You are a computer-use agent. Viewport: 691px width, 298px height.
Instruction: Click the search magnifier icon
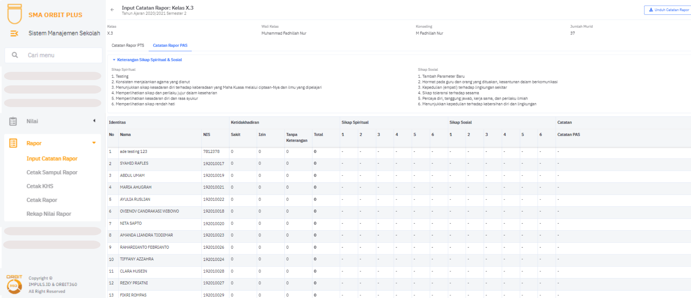pyautogui.click(x=15, y=55)
